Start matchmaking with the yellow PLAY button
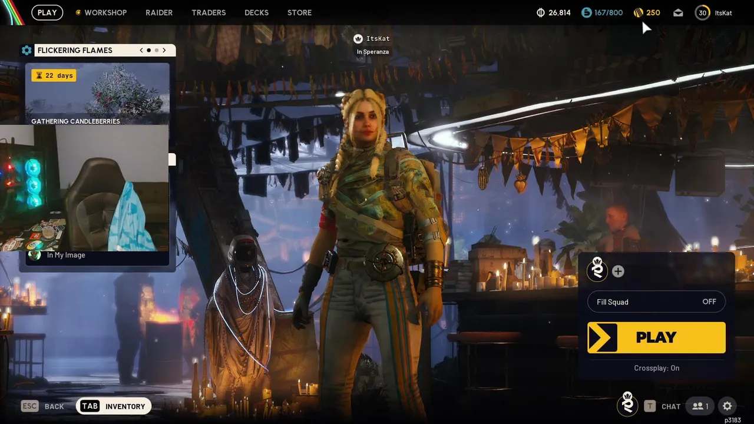The height and width of the screenshot is (424, 754). (656, 337)
